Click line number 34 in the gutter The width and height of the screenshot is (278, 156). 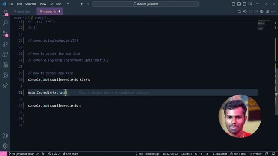tap(20, 106)
